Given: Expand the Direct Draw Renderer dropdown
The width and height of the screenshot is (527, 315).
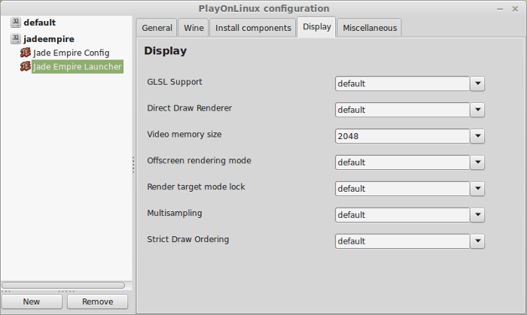Looking at the screenshot, I should [477, 110].
